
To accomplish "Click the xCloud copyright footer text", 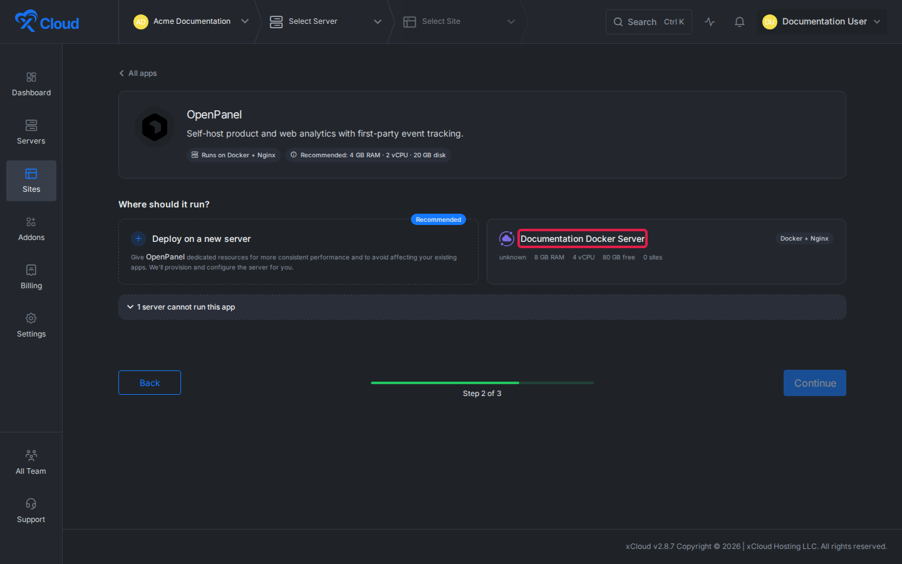I will click(756, 546).
